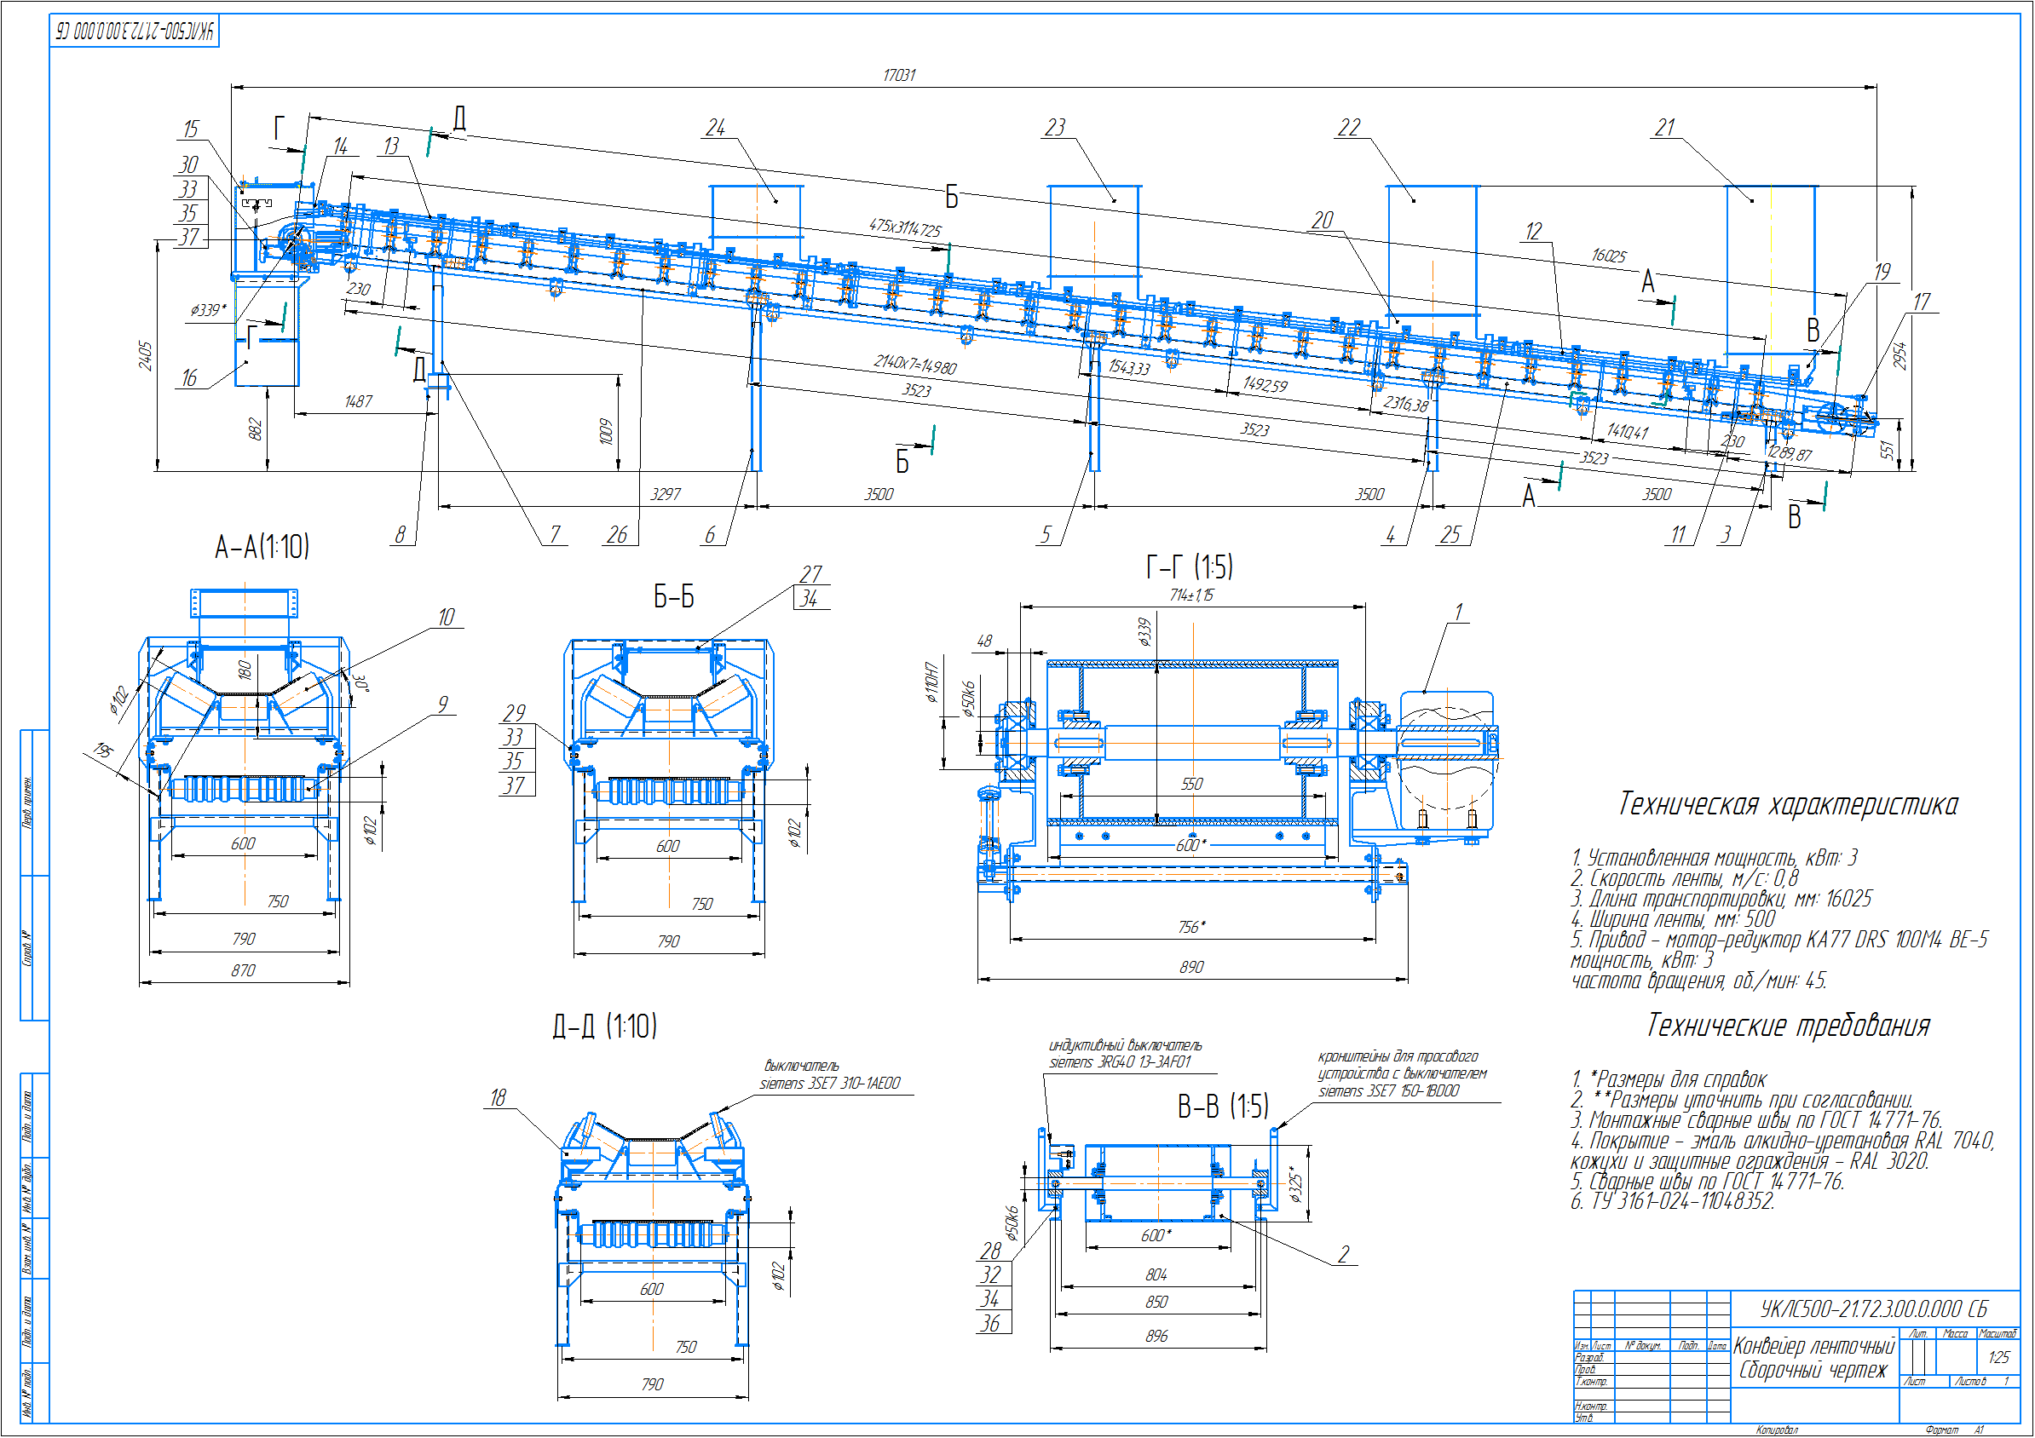Select the section title В–В (1:5)
This screenshot has width=2035, height=1438.
pos(1223,1106)
